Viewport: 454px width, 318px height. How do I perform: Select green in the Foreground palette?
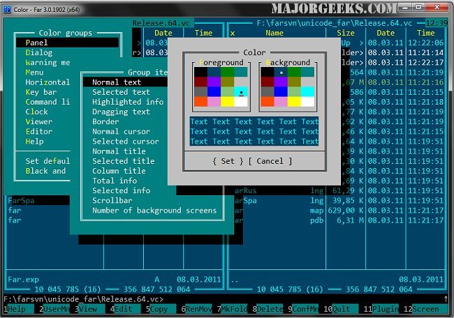tap(227, 72)
